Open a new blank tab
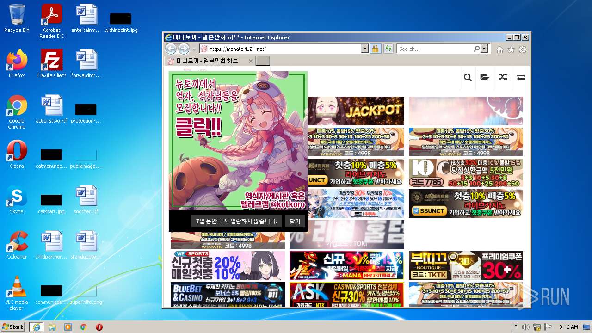 pos(263,61)
